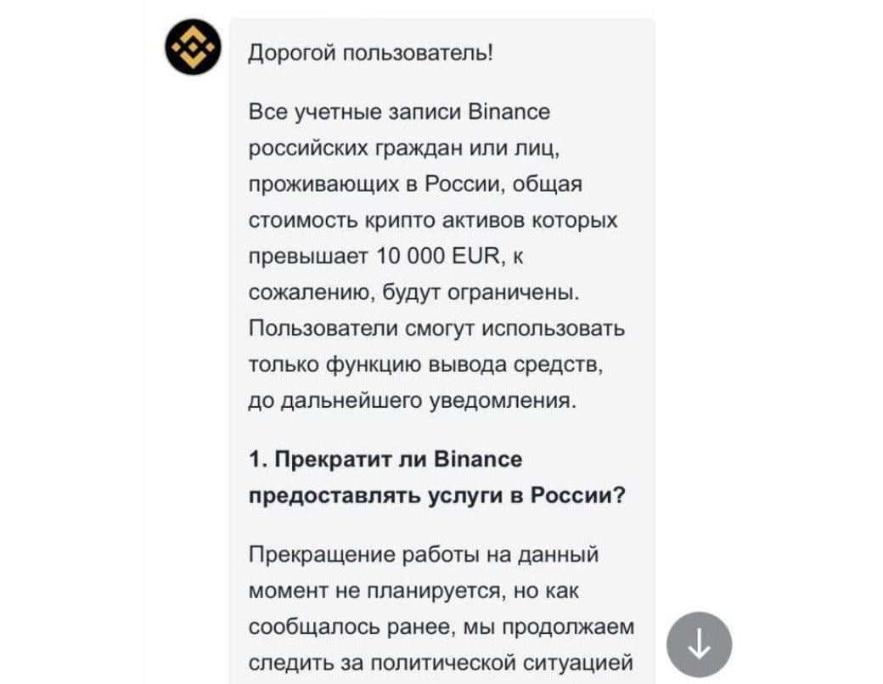Select the line "Пользователи смогут использовать"
883x684 pixels.
[436, 329]
